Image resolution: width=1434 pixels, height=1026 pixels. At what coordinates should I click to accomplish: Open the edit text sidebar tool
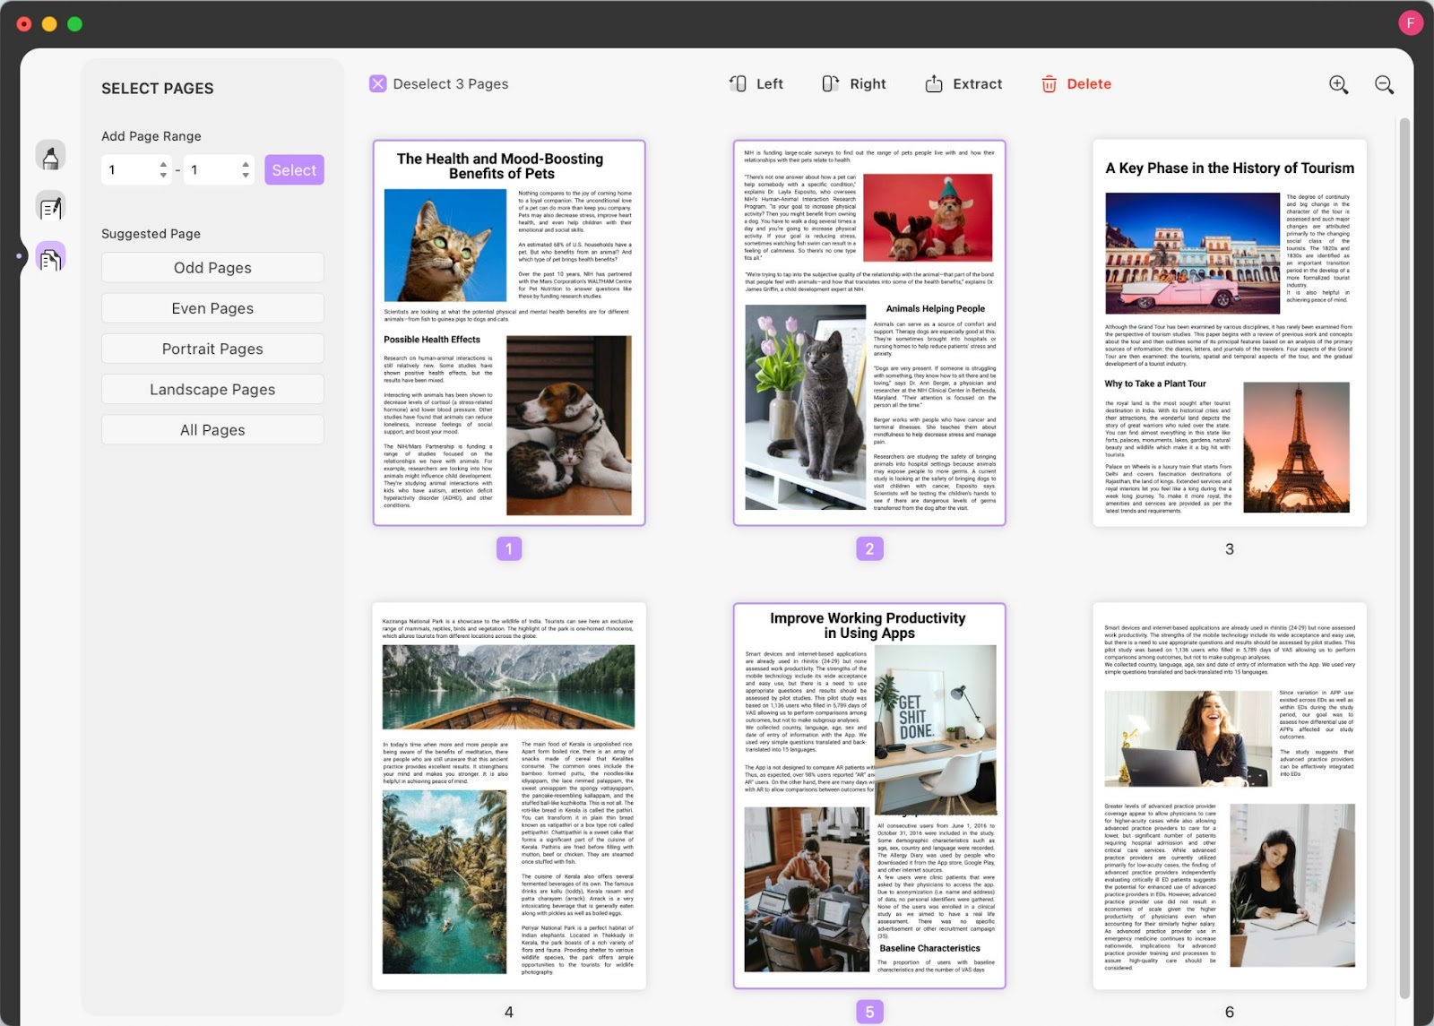pyautogui.click(x=51, y=207)
